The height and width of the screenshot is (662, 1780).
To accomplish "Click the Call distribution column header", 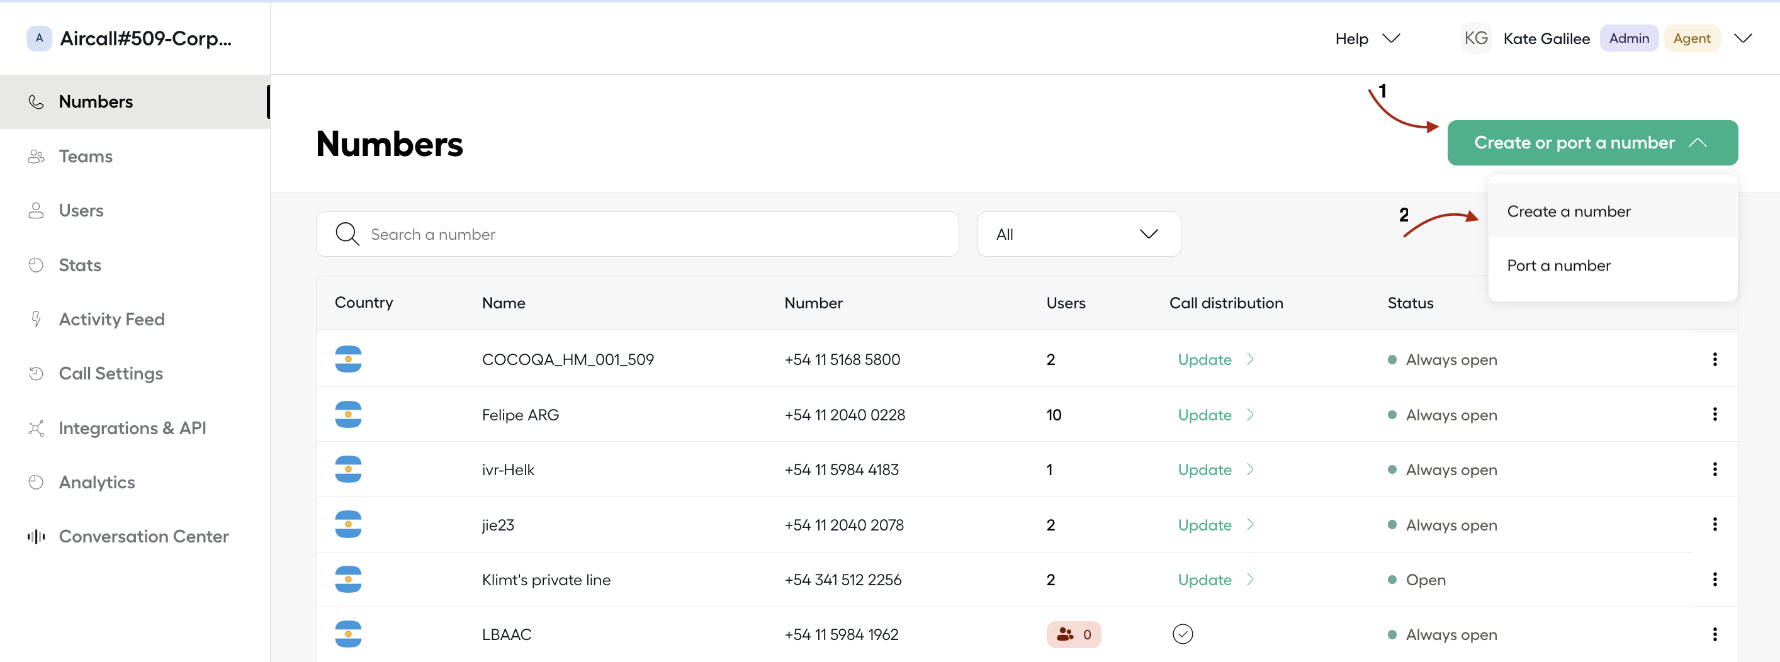I will (x=1226, y=303).
